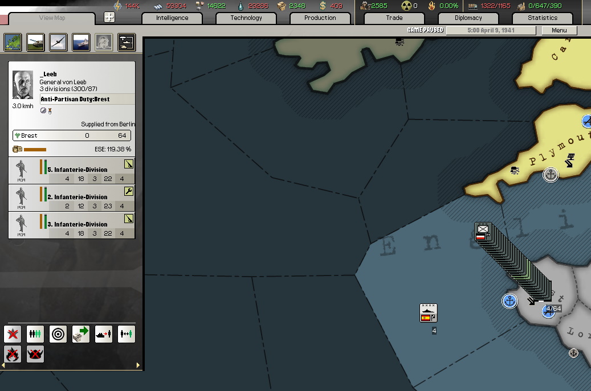Toggle the scorched earth icon
The image size is (591, 391).
coord(13,354)
